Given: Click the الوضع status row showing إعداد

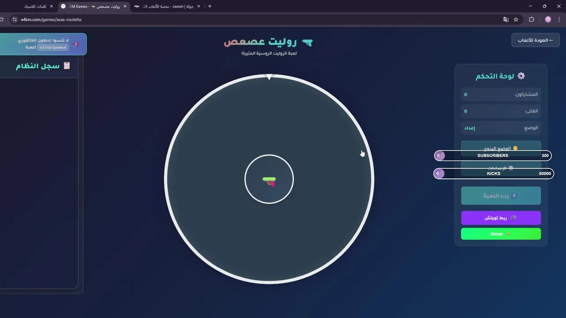Looking at the screenshot, I should 501,128.
